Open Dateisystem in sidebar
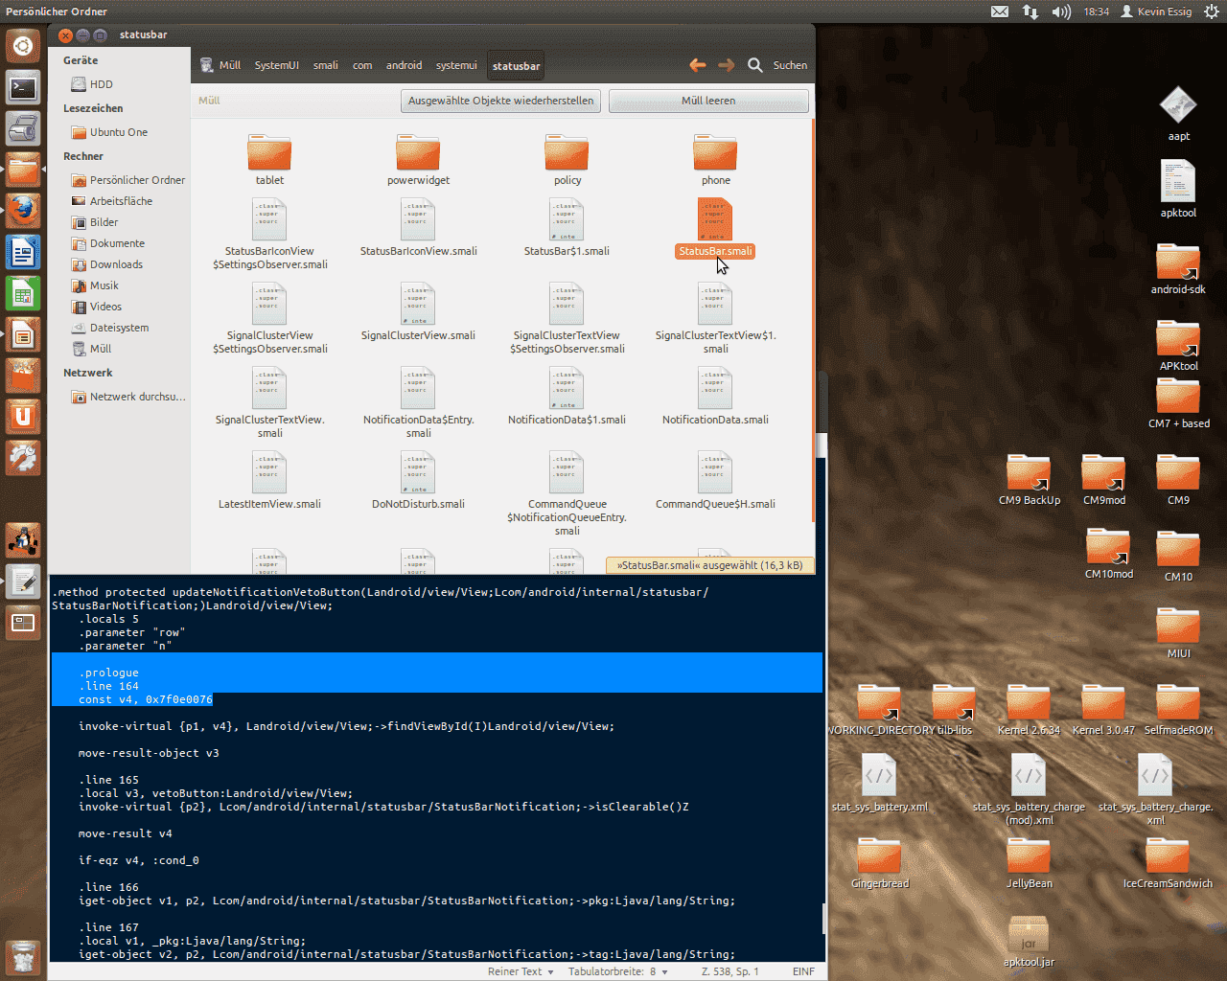This screenshot has width=1227, height=981. pyautogui.click(x=109, y=328)
